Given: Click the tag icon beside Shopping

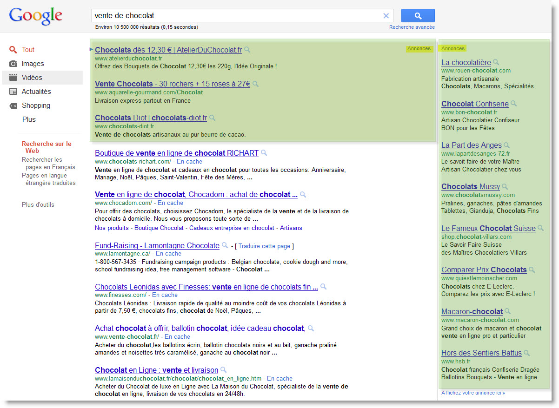Looking at the screenshot, I should pyautogui.click(x=13, y=105).
